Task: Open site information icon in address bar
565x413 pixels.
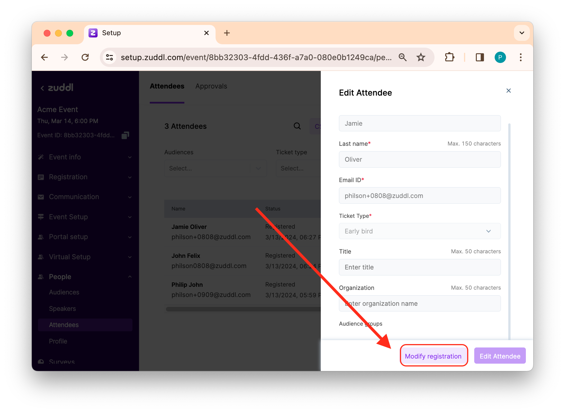Action: point(109,58)
